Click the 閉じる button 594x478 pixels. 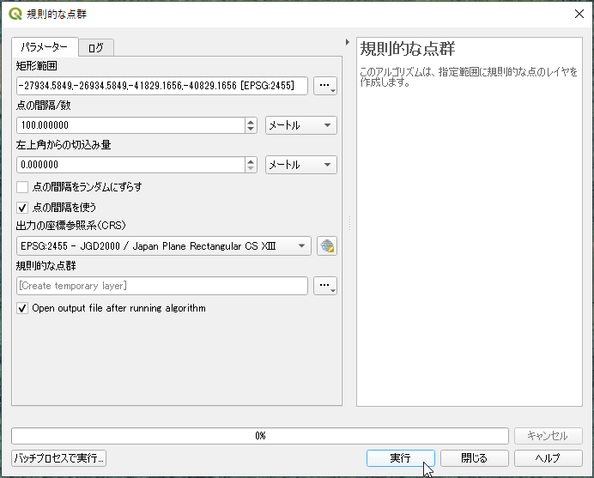(x=475, y=458)
